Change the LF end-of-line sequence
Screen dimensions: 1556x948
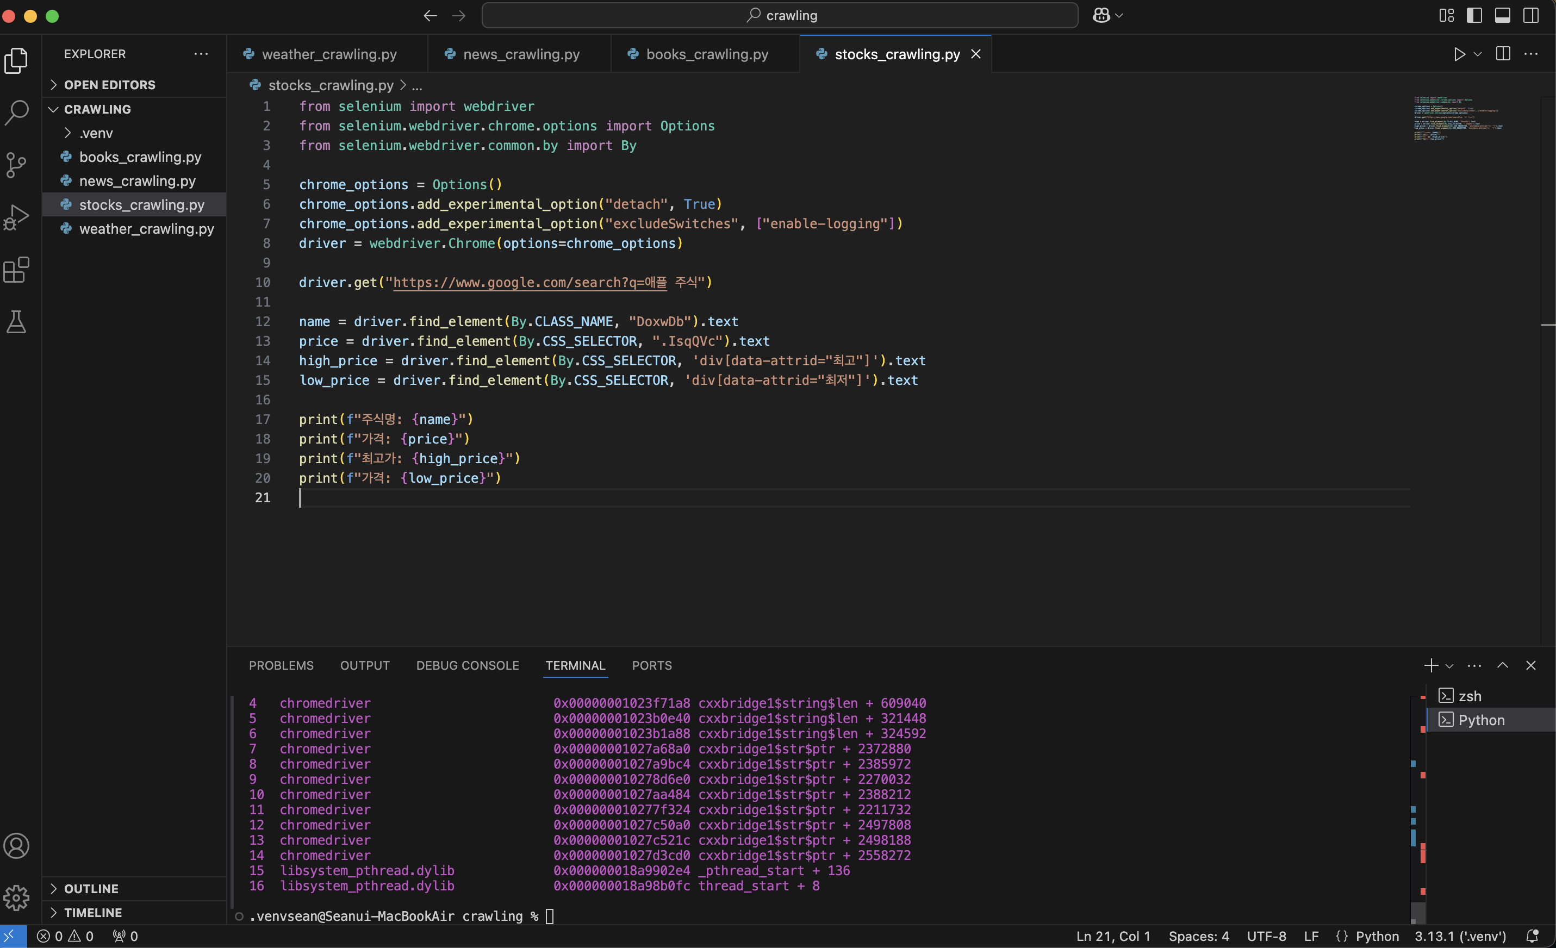tap(1311, 936)
